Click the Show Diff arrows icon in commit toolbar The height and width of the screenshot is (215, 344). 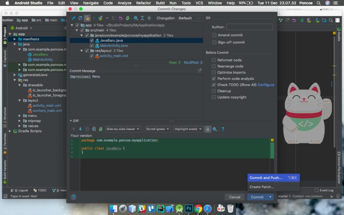[x=74, y=18]
